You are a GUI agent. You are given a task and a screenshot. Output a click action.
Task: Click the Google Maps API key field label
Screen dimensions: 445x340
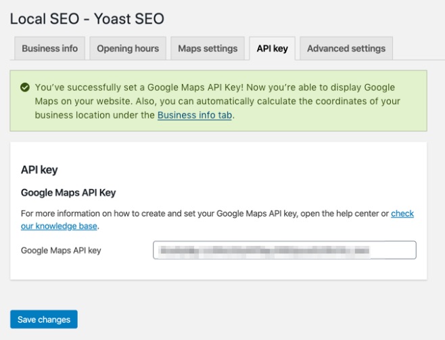pyautogui.click(x=61, y=251)
